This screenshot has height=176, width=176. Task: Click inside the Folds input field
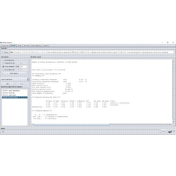23,66
